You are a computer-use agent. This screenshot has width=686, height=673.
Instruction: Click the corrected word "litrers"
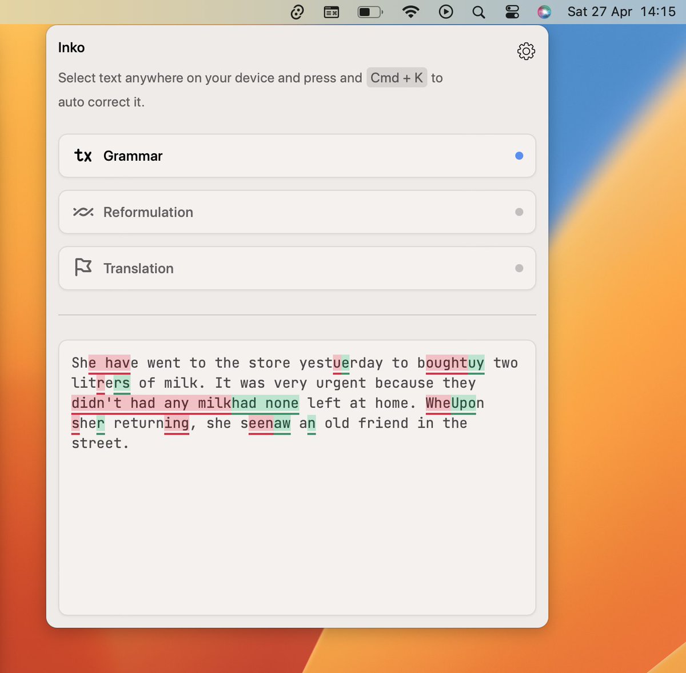tap(101, 383)
